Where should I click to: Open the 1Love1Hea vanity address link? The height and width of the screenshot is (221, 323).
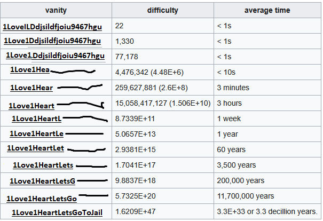(x=30, y=69)
